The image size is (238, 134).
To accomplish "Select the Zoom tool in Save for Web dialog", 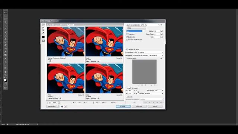I will point(43,30).
